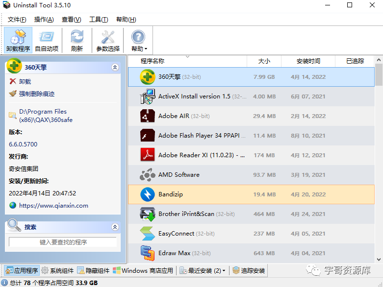The height and width of the screenshot is (287, 383).
Task: Sort by 大小 column header
Action: 264,61
